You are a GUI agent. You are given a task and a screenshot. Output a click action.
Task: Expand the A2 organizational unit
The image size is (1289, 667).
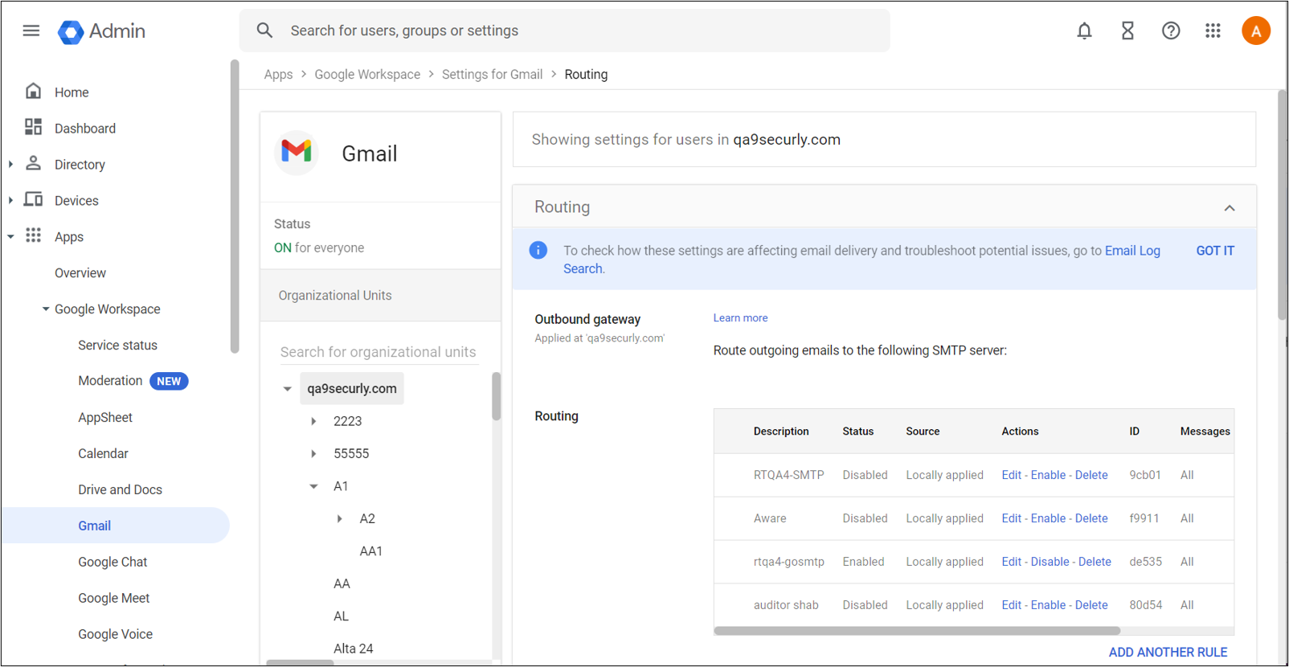(340, 519)
